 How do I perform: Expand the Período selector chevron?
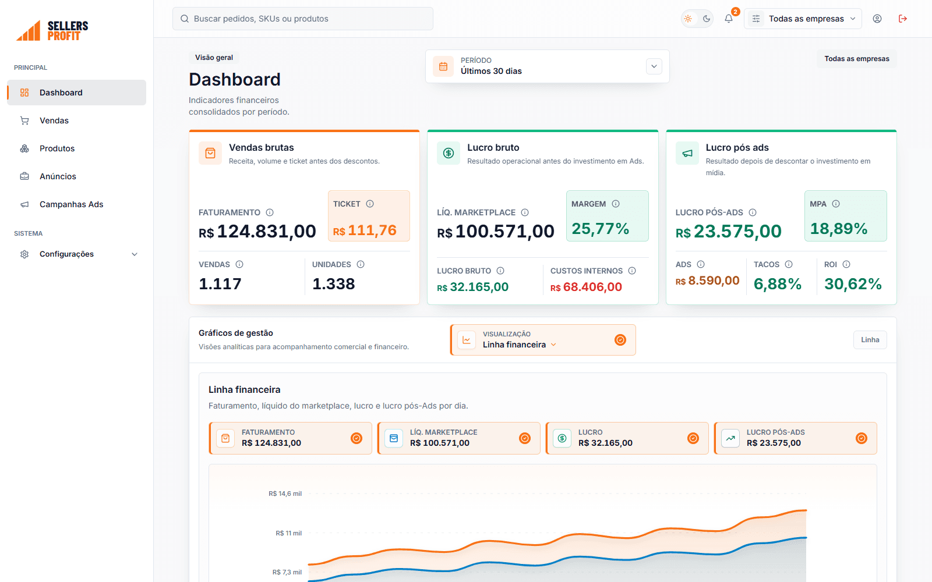[x=654, y=66]
